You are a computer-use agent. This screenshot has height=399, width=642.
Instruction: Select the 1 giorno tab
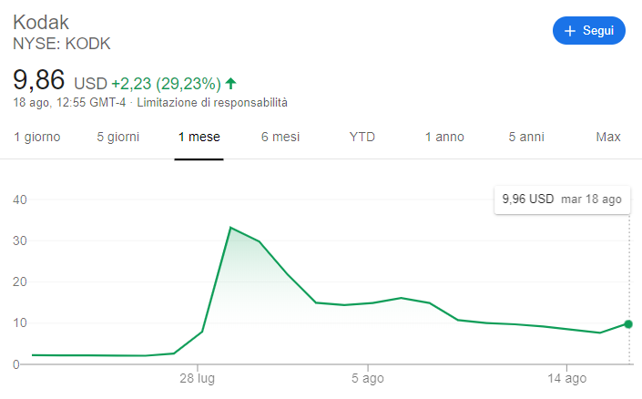(37, 138)
